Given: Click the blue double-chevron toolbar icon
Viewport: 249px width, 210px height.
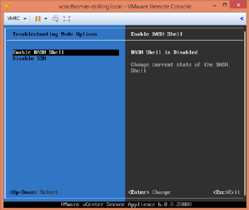Looking at the screenshot, I should (242, 19).
